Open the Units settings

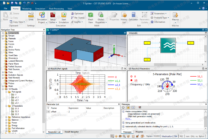point(31,16)
